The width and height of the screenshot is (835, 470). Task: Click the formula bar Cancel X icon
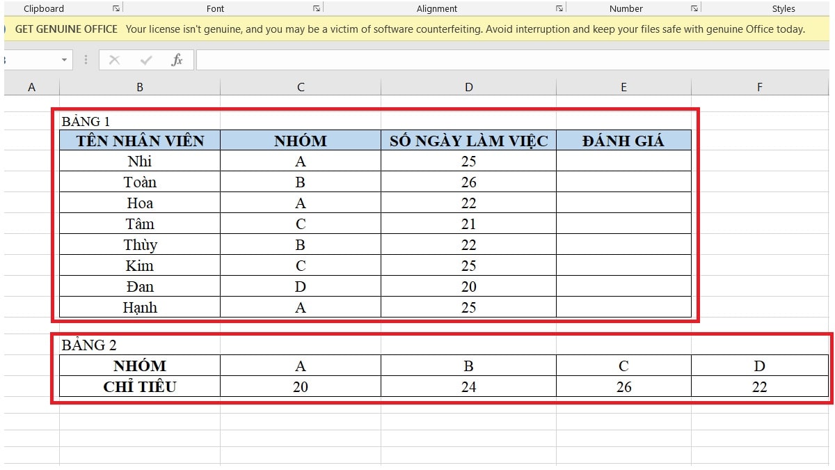(115, 60)
